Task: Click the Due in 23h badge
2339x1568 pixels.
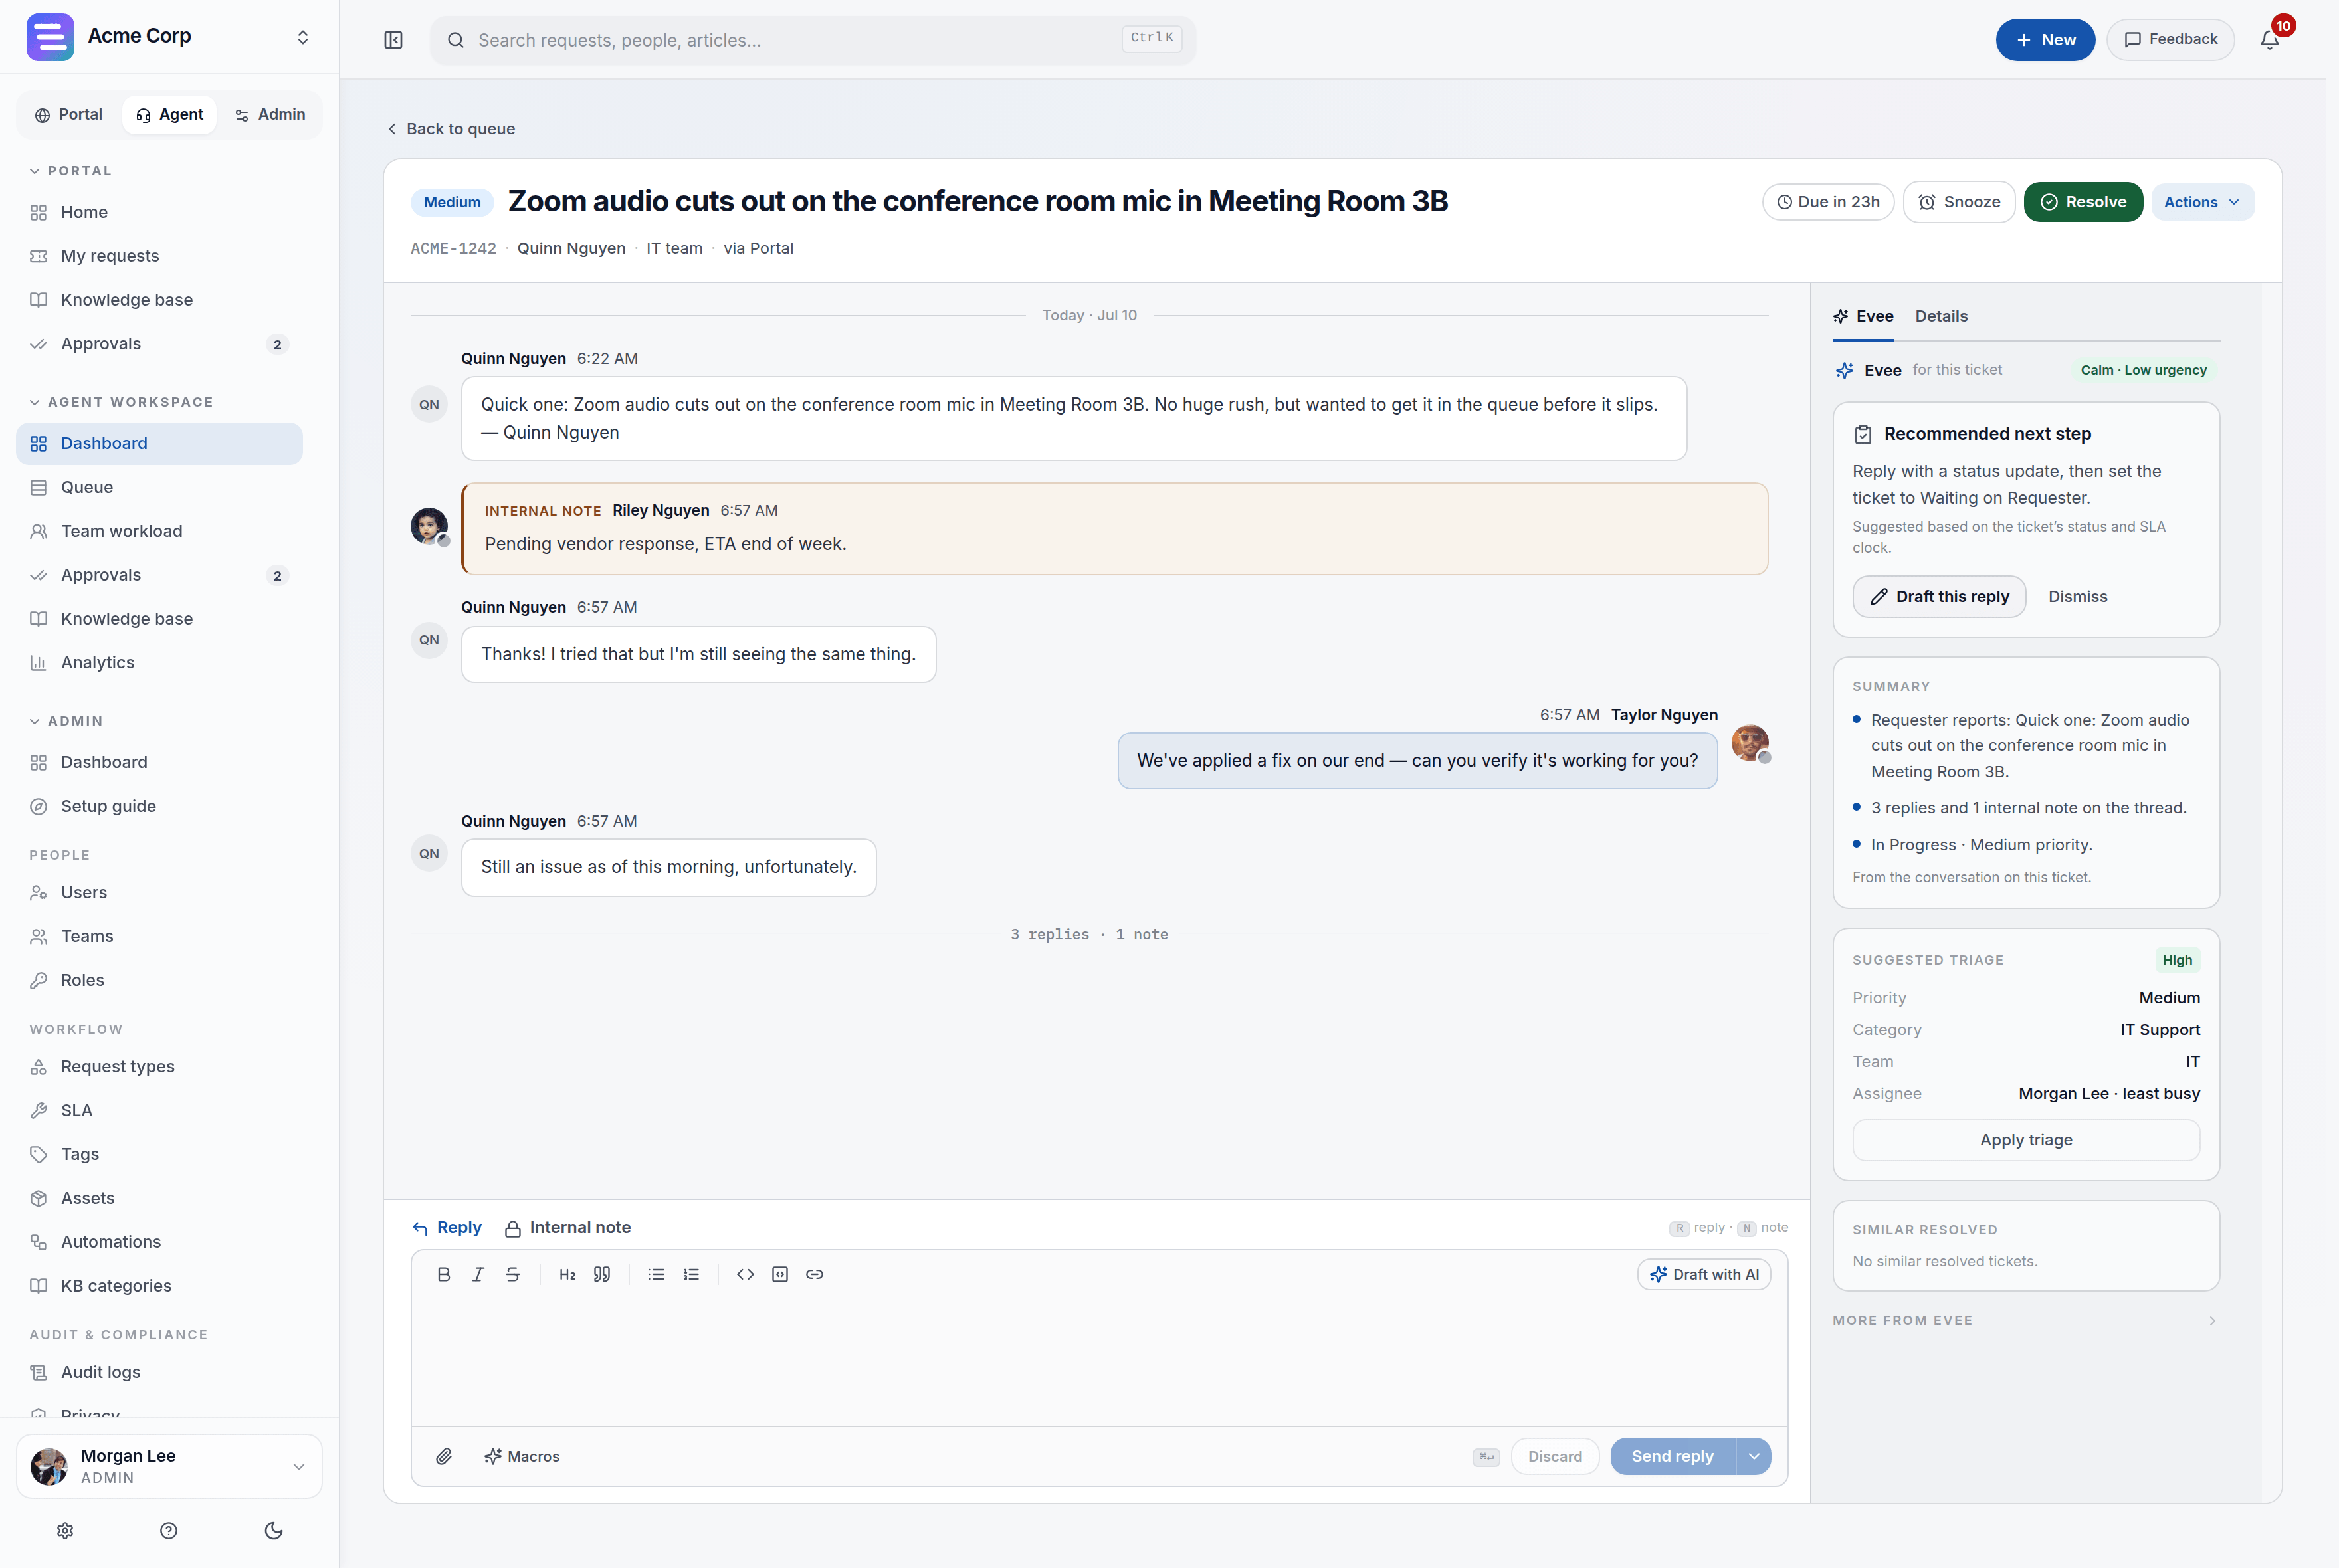Action: (1827, 202)
